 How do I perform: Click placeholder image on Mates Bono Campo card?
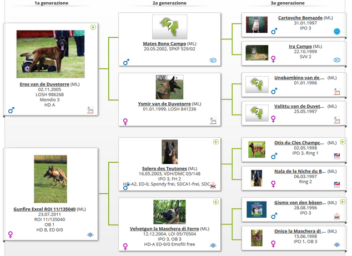(170, 27)
